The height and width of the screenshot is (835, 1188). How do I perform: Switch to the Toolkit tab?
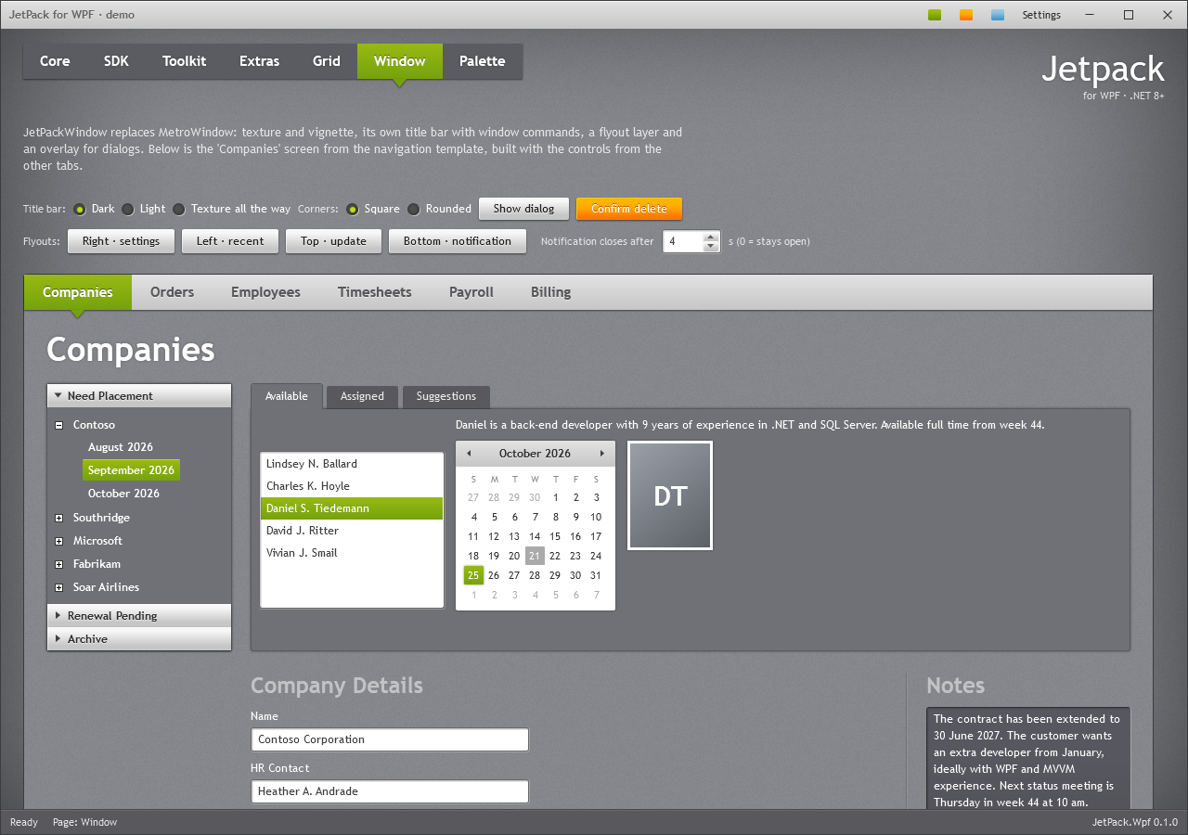(x=185, y=61)
